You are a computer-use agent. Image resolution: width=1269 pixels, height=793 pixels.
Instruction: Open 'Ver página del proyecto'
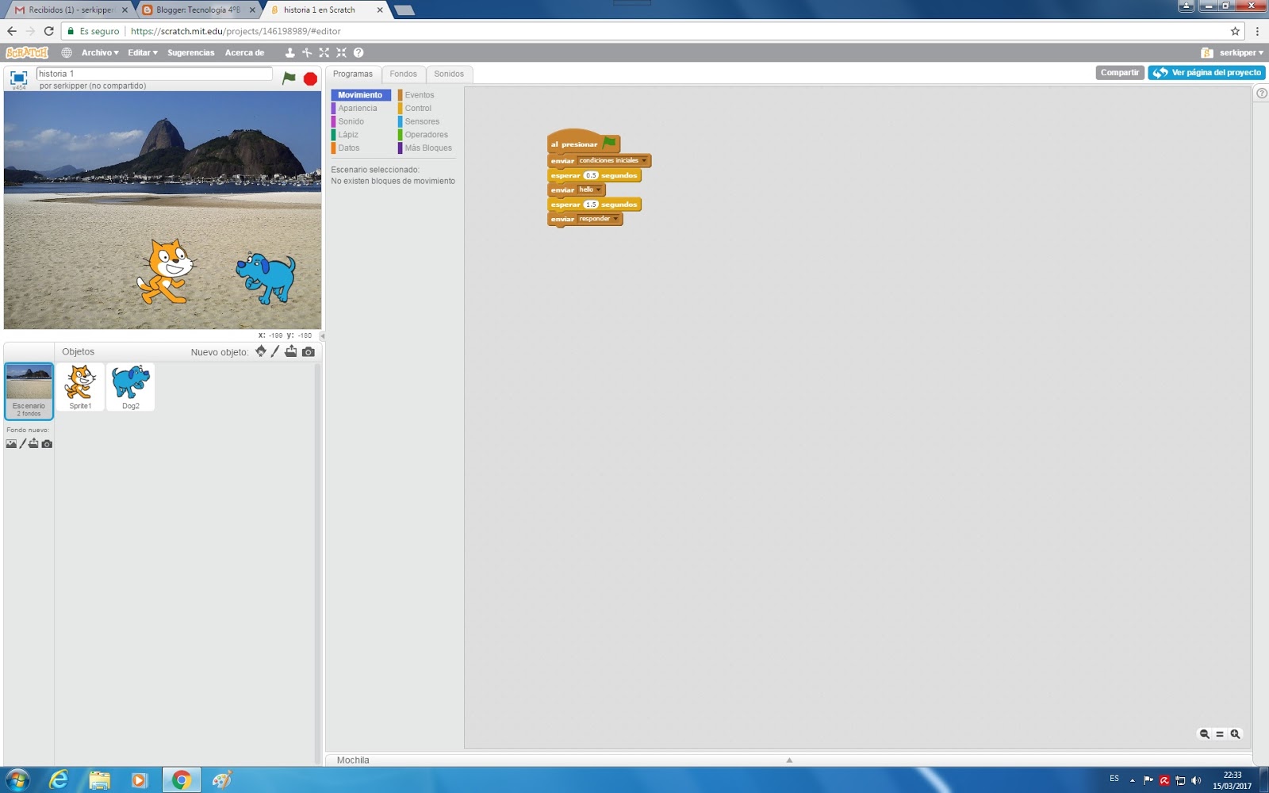[x=1206, y=72]
